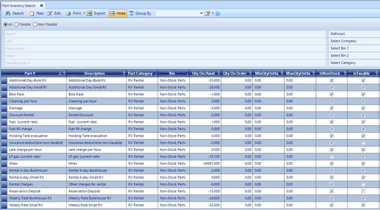The image size is (380, 210).
Task: Click the UPC search field
Action: 165,41
